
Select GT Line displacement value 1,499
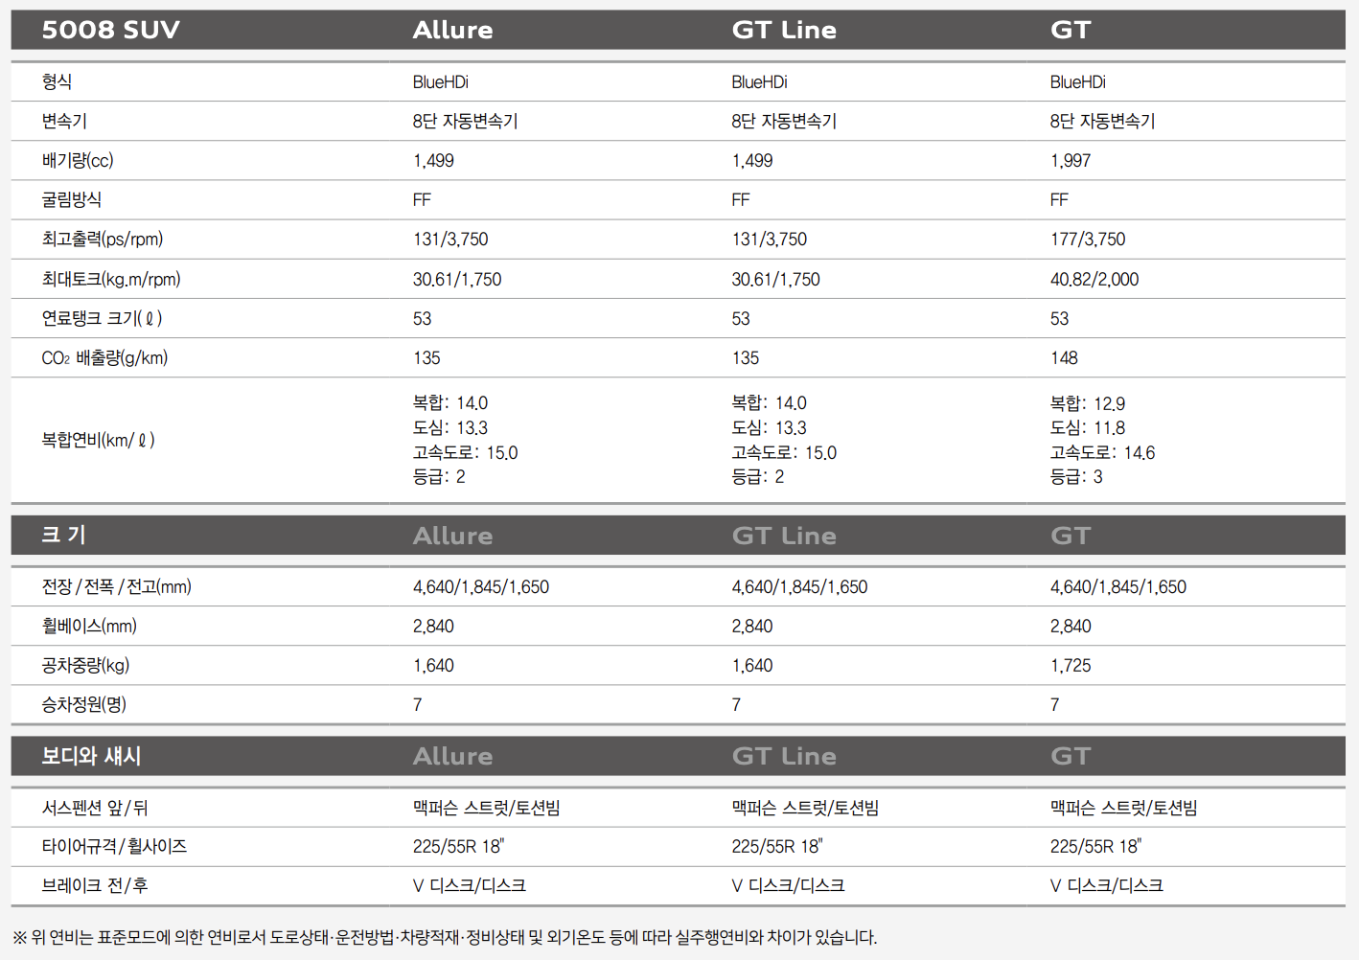[752, 160]
